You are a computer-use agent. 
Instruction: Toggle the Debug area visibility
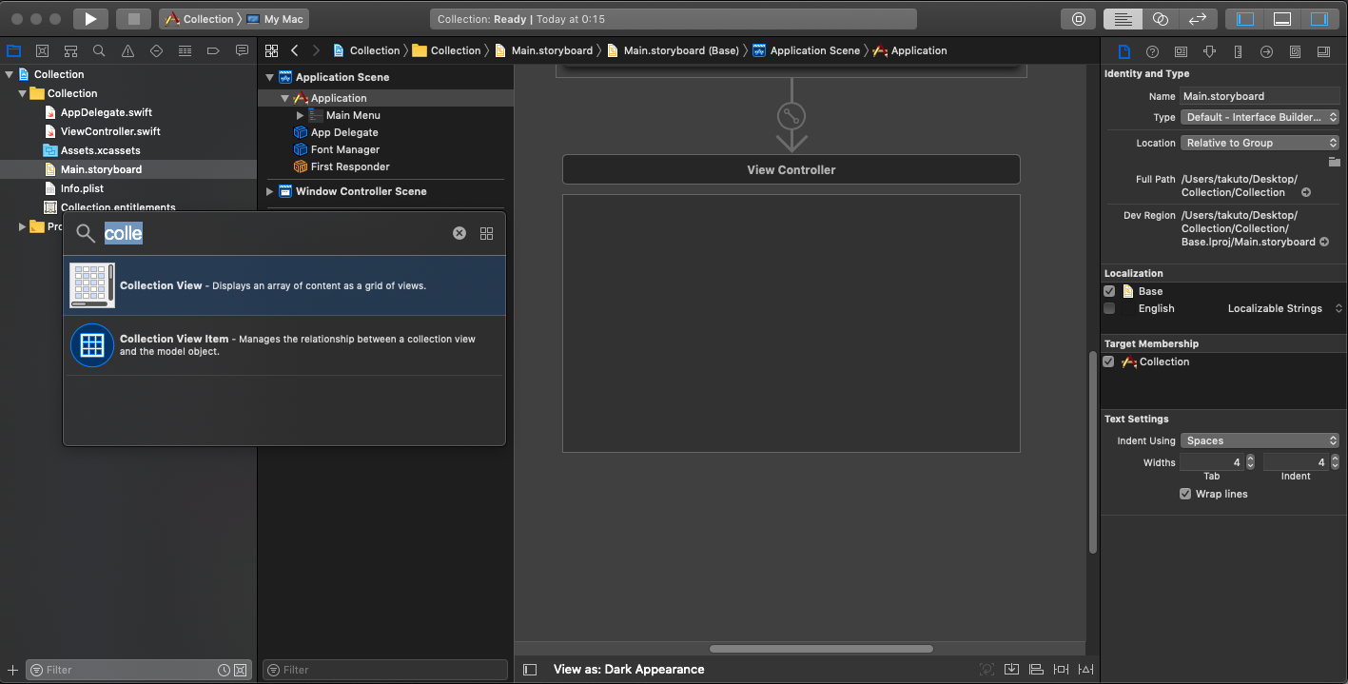pos(1282,19)
